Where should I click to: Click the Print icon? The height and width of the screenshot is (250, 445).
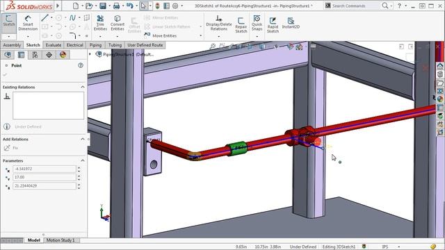(x=116, y=6)
